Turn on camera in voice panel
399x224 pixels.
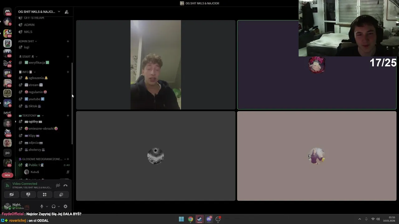[12, 194]
